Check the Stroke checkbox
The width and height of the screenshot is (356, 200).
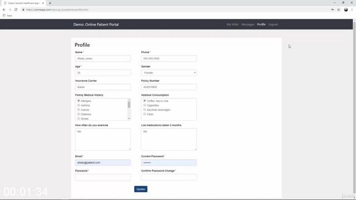[x=78, y=118]
